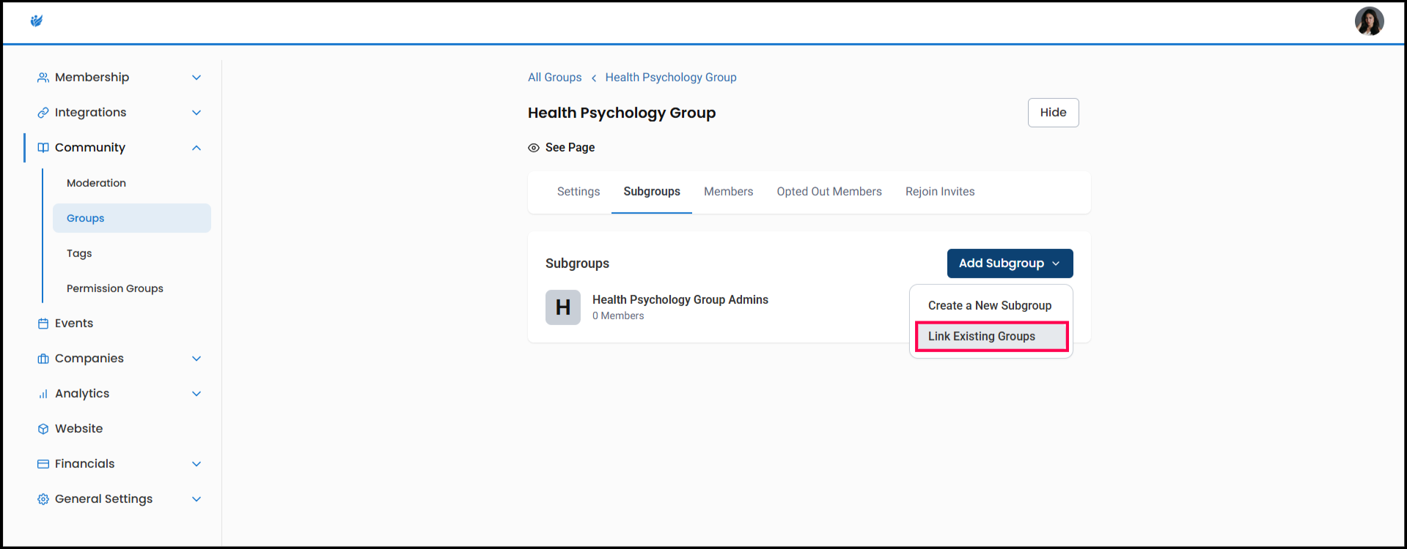Image resolution: width=1407 pixels, height=549 pixels.
Task: Collapse the Community section chevron
Action: tap(196, 148)
